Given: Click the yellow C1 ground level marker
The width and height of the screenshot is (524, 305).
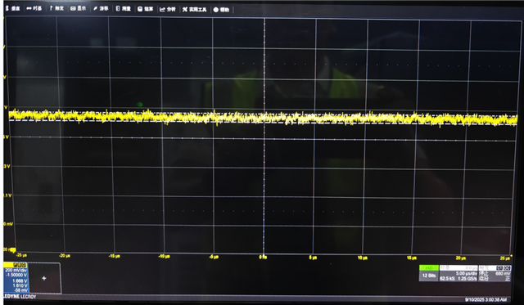Looking at the screenshot, I should (x=12, y=249).
